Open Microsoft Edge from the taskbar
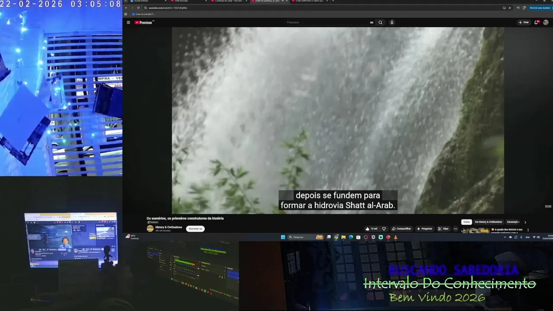The height and width of the screenshot is (311, 553). click(351, 237)
